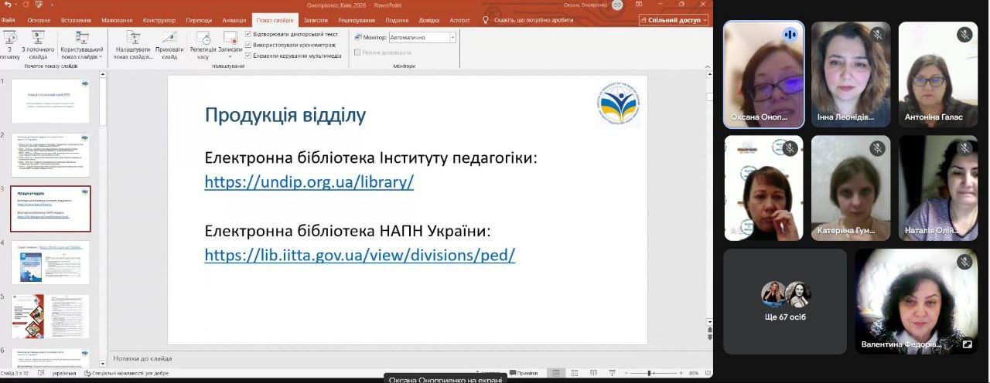990x383 pixels.
Task: Click picture-in-picture icon on Валентина tile
Action: (x=967, y=344)
